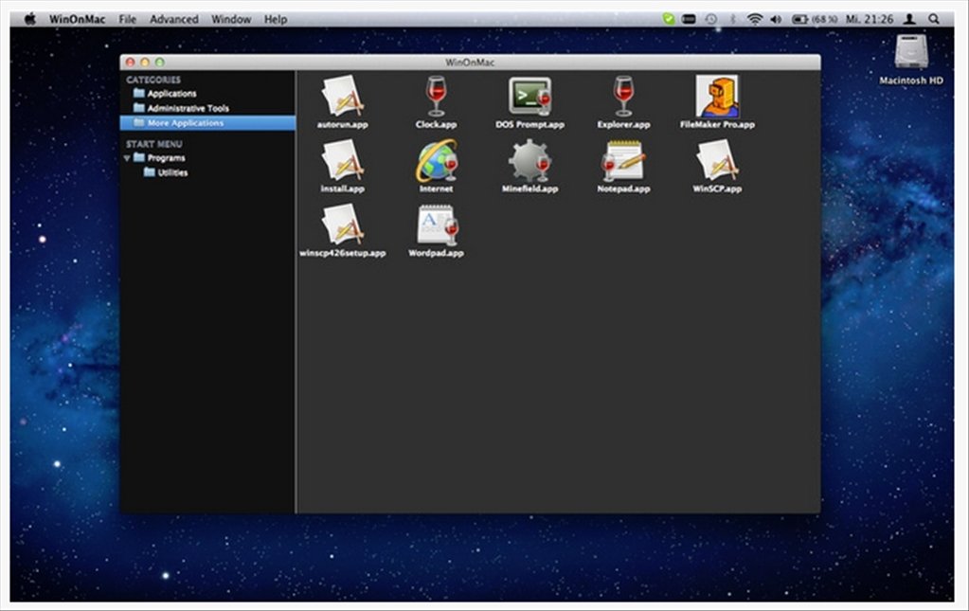Select the Clock.app wine glass icon
The image size is (969, 611).
(x=437, y=97)
